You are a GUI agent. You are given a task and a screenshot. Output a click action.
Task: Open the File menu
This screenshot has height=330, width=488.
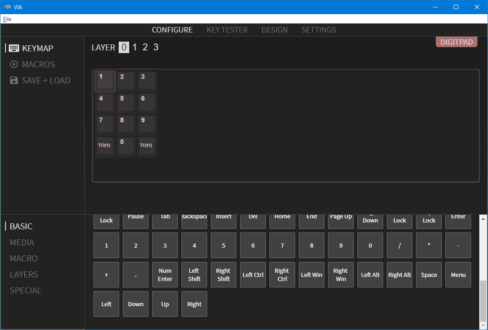pos(7,19)
